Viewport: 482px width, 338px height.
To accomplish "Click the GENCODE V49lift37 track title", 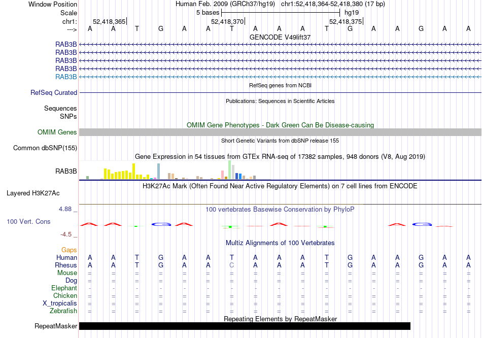I will [x=280, y=37].
